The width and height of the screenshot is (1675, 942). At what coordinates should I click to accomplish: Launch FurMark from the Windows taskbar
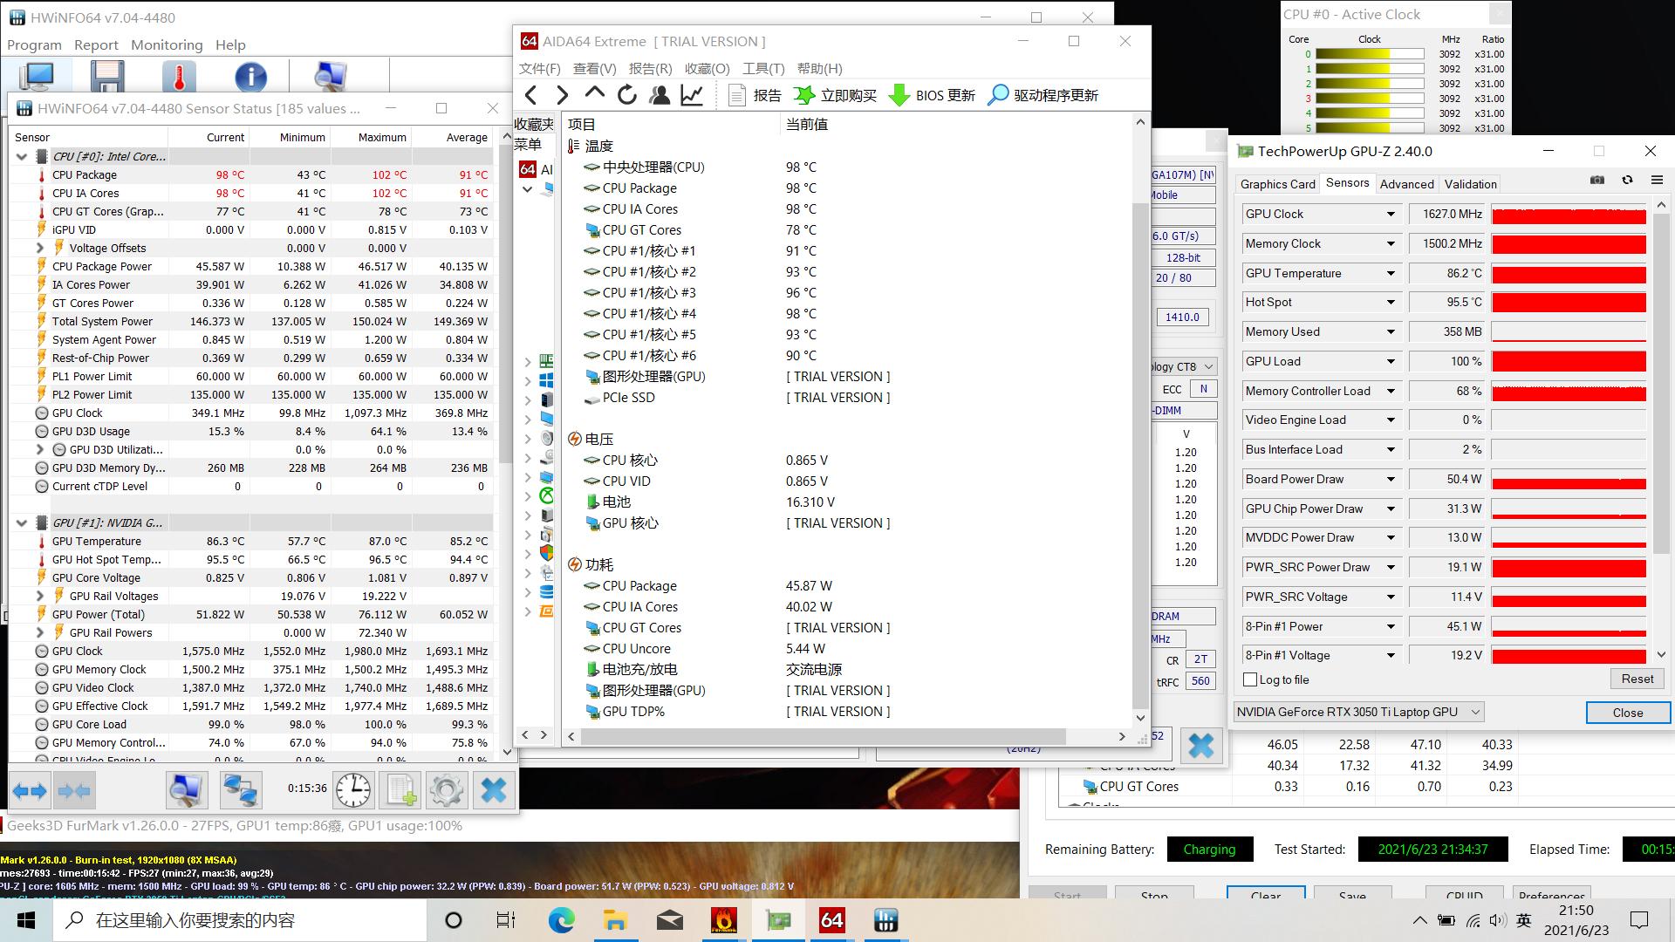coord(724,920)
